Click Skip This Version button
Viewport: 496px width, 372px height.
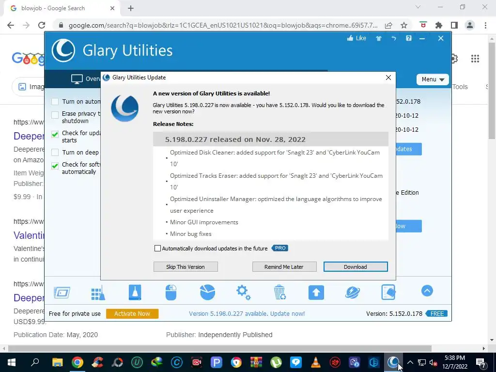pos(186,267)
